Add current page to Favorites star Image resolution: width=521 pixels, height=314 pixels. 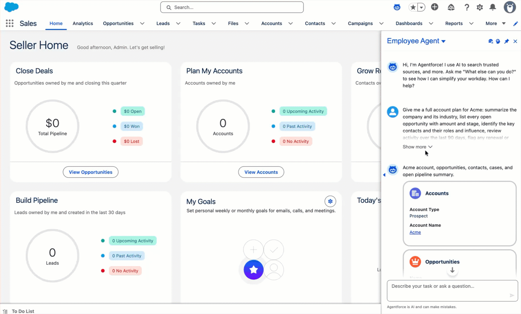coord(413,7)
